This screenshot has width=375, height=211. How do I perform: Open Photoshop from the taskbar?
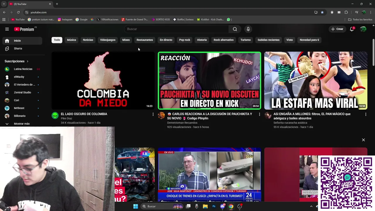pyautogui.click(x=214, y=206)
